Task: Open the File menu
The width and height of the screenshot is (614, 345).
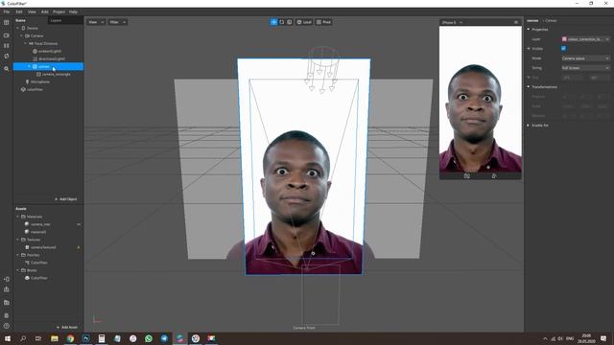Action: [x=7, y=11]
